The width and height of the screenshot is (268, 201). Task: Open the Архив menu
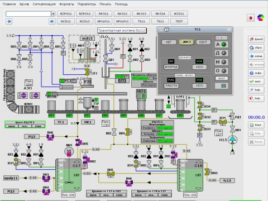pos(24,4)
